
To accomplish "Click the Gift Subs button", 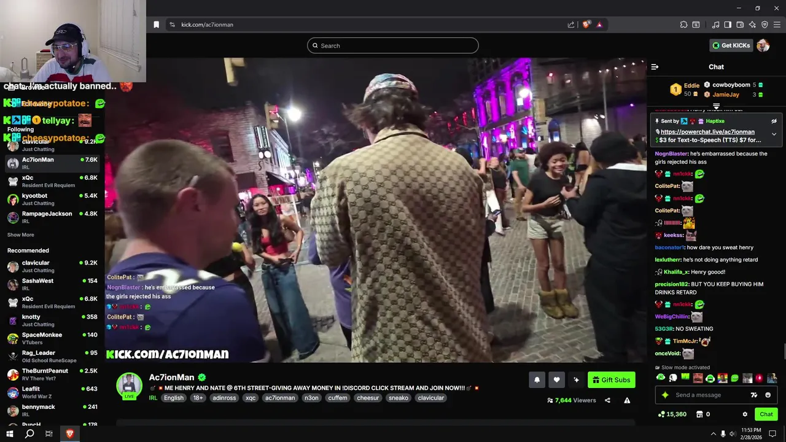I will (611, 380).
